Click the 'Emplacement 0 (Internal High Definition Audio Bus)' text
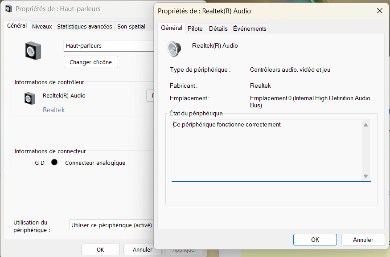The width and height of the screenshot is (390, 257). (310, 102)
